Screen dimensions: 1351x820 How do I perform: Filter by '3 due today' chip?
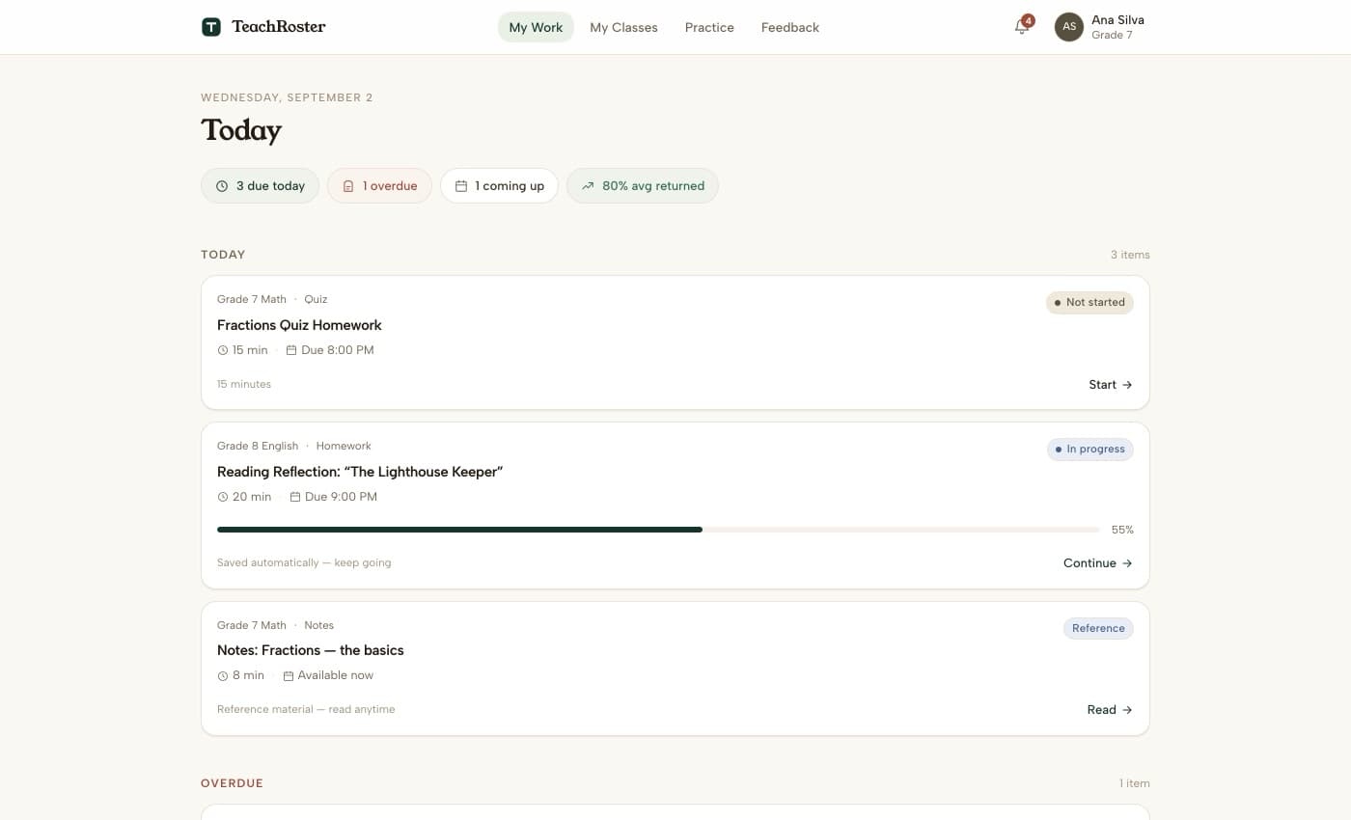(x=260, y=186)
